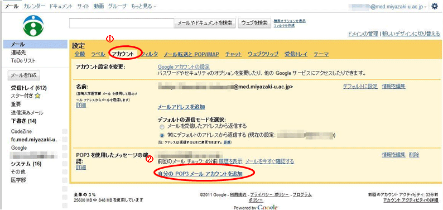
Task: Click the 詳細 link in reply note
Action: coord(227,142)
